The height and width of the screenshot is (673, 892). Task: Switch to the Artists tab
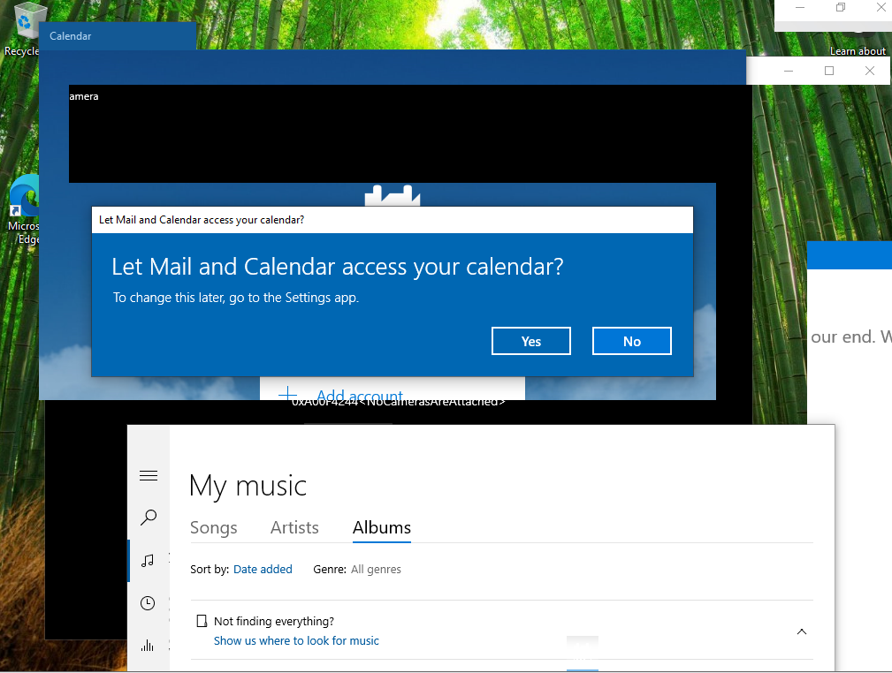(x=294, y=528)
